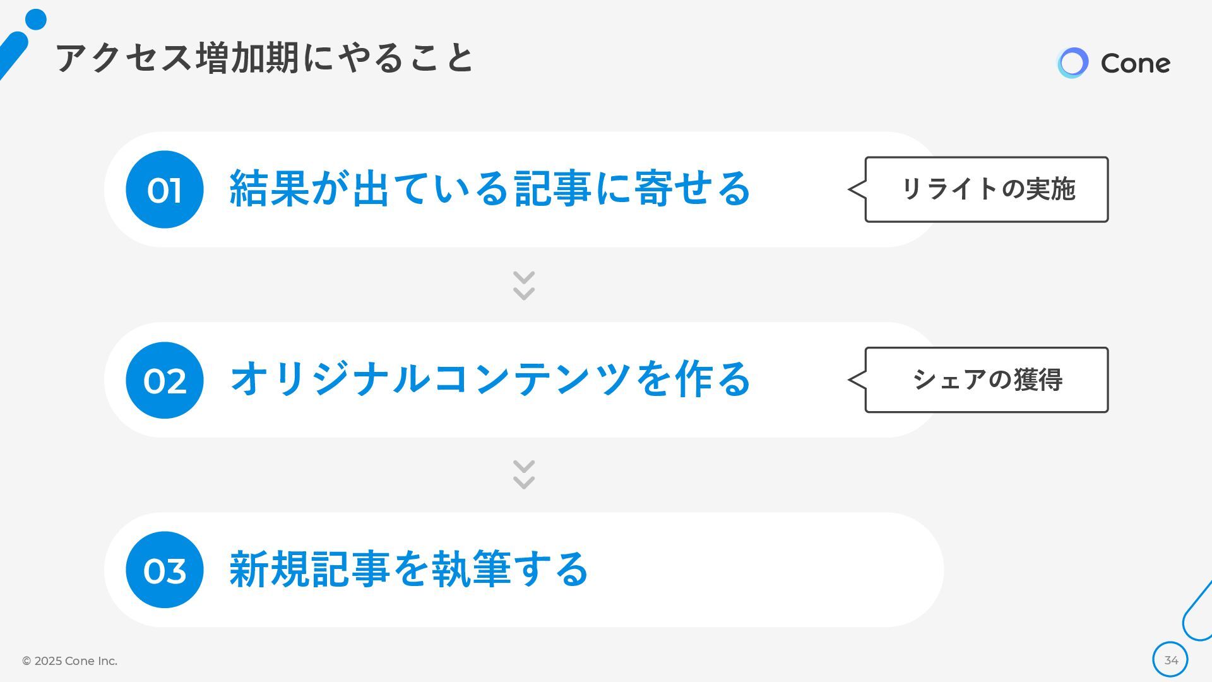The image size is (1212, 682).
Task: Click the 新規記事を執筆する text
Action: click(x=409, y=569)
